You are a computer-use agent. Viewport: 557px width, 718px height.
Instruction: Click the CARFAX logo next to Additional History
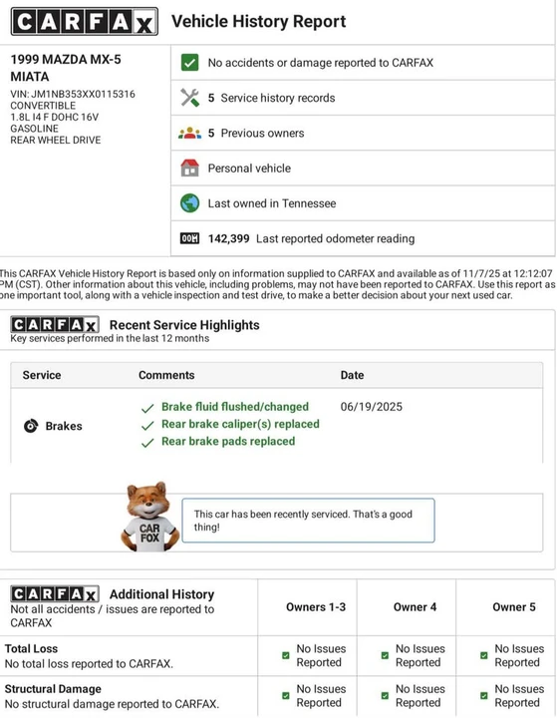(x=55, y=594)
